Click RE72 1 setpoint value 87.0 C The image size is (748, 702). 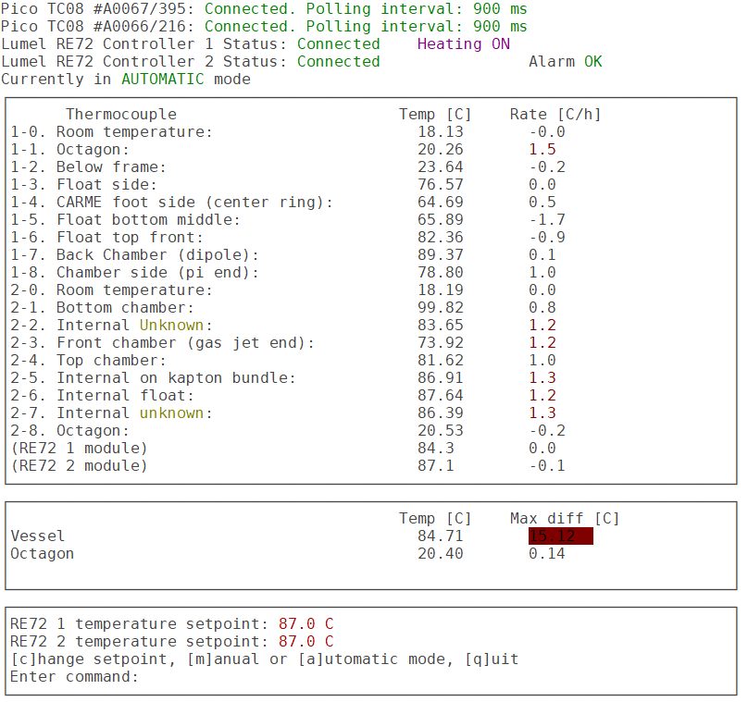point(305,624)
